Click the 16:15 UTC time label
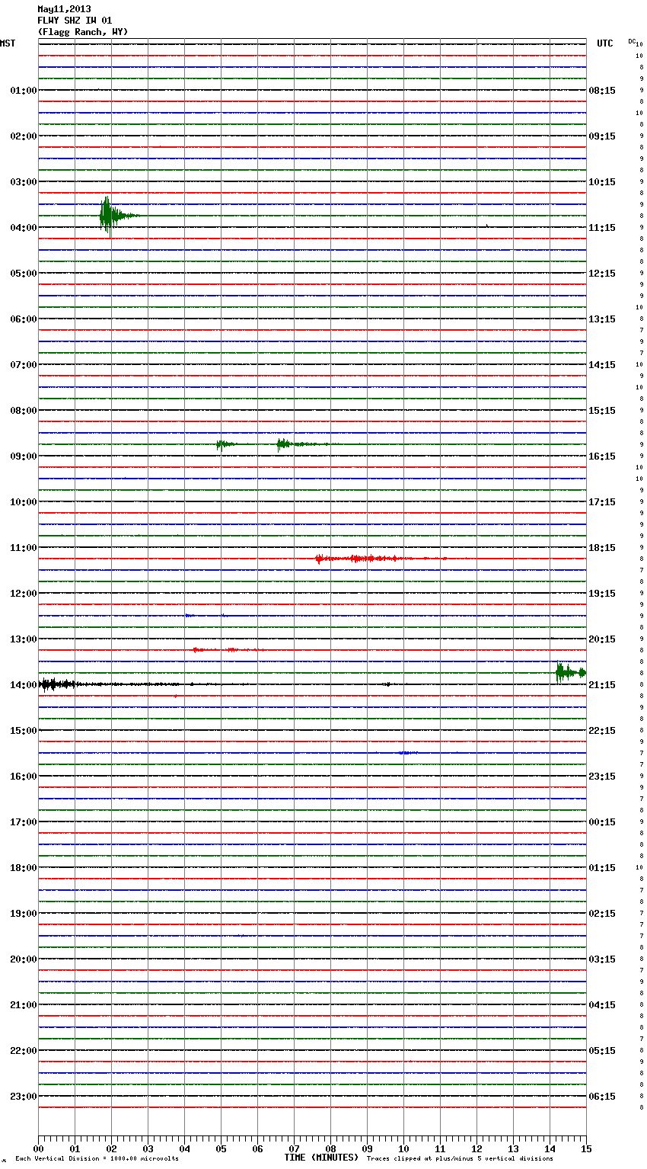The height and width of the screenshot is (1169, 647). coord(602,456)
